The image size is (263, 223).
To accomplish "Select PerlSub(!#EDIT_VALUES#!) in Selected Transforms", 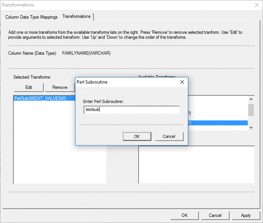I will pyautogui.click(x=40, y=98).
